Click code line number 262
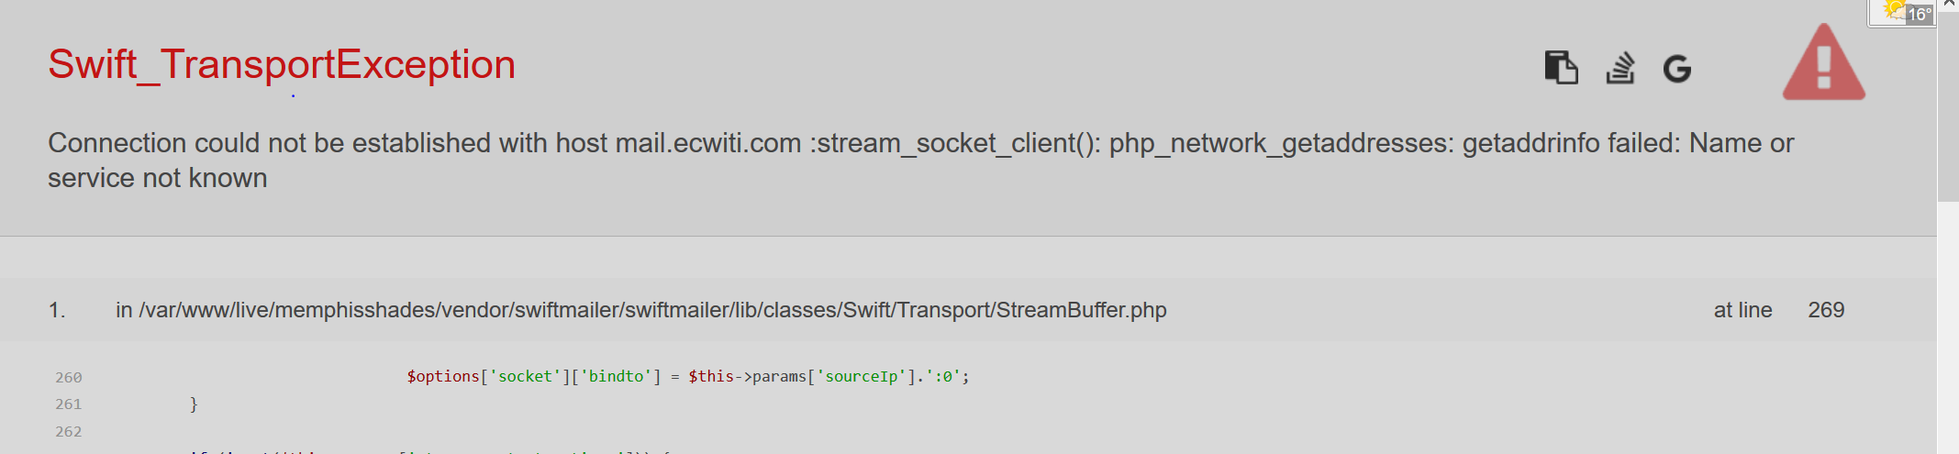Image resolution: width=1959 pixels, height=454 pixels. [x=69, y=431]
